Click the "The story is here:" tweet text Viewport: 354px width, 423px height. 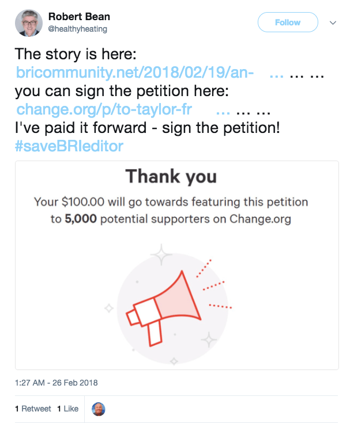tap(74, 55)
